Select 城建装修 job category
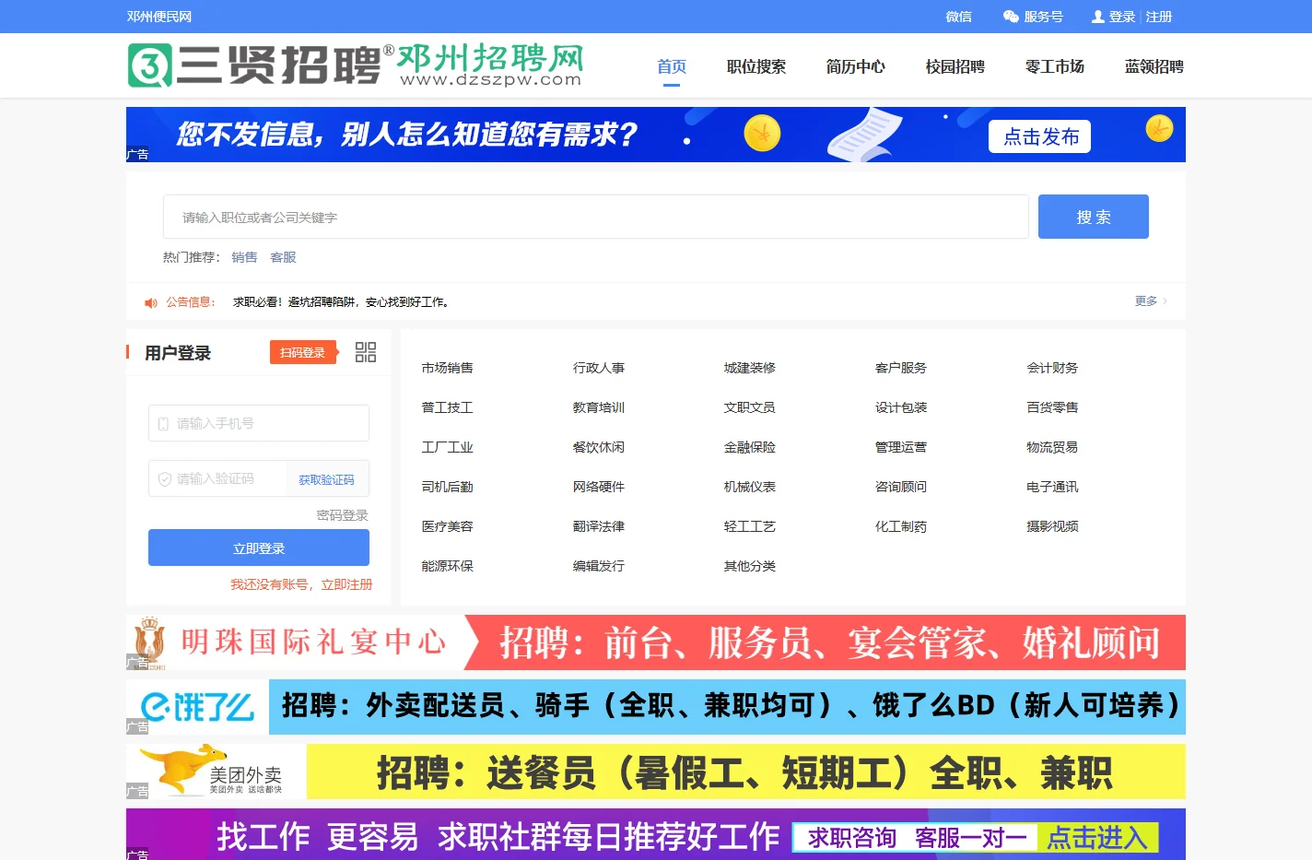The width and height of the screenshot is (1312, 860). (750, 368)
